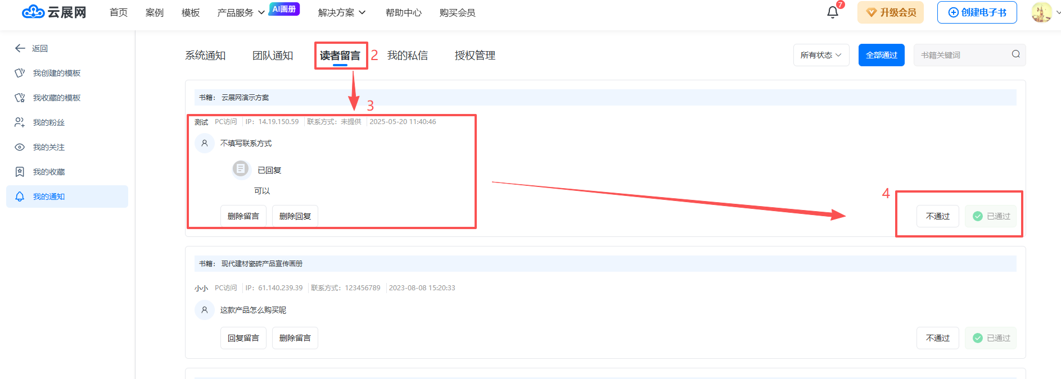Screen dimensions: 1061x379
Task: Mark first comment as 不通过
Action: [937, 216]
